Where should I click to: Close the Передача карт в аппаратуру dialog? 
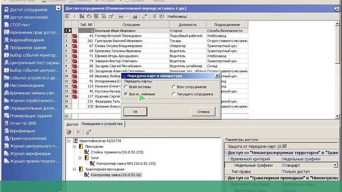(x=217, y=76)
